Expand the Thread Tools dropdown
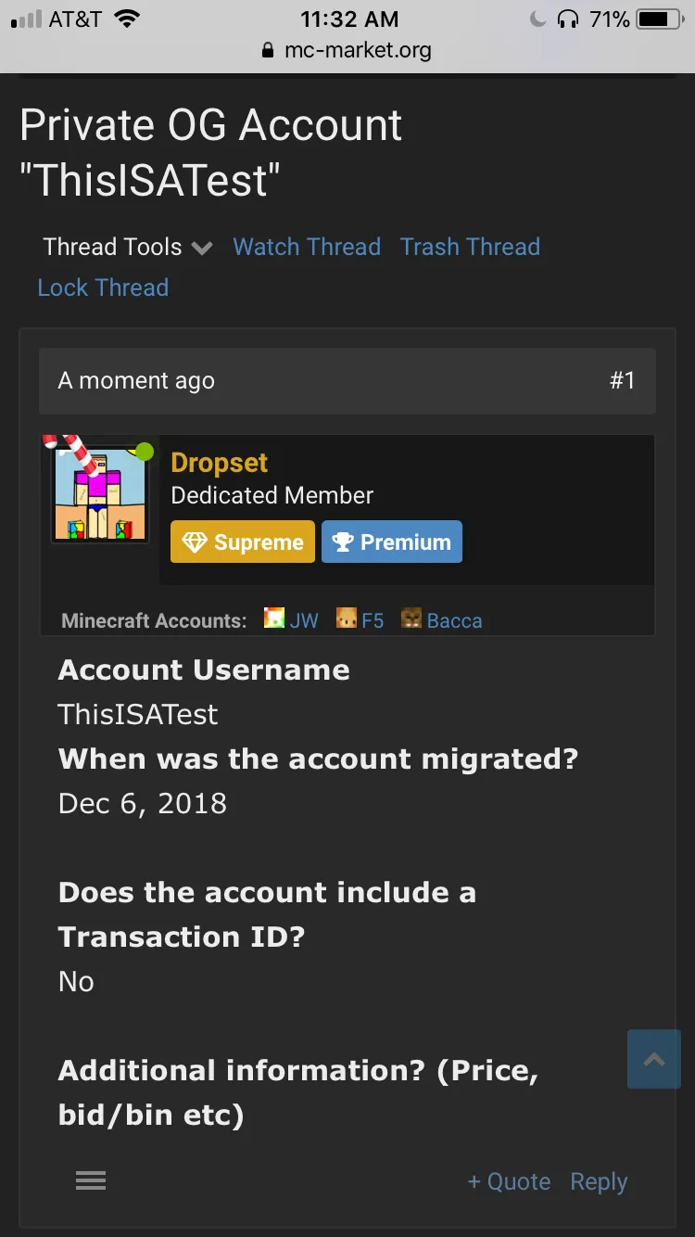Viewport: 695px width, 1237px height. coord(128,247)
